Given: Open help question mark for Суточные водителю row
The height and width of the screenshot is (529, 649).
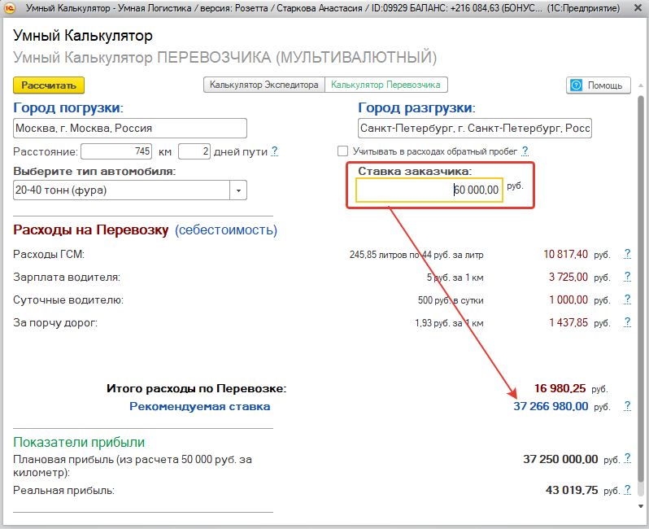Looking at the screenshot, I should (x=628, y=299).
